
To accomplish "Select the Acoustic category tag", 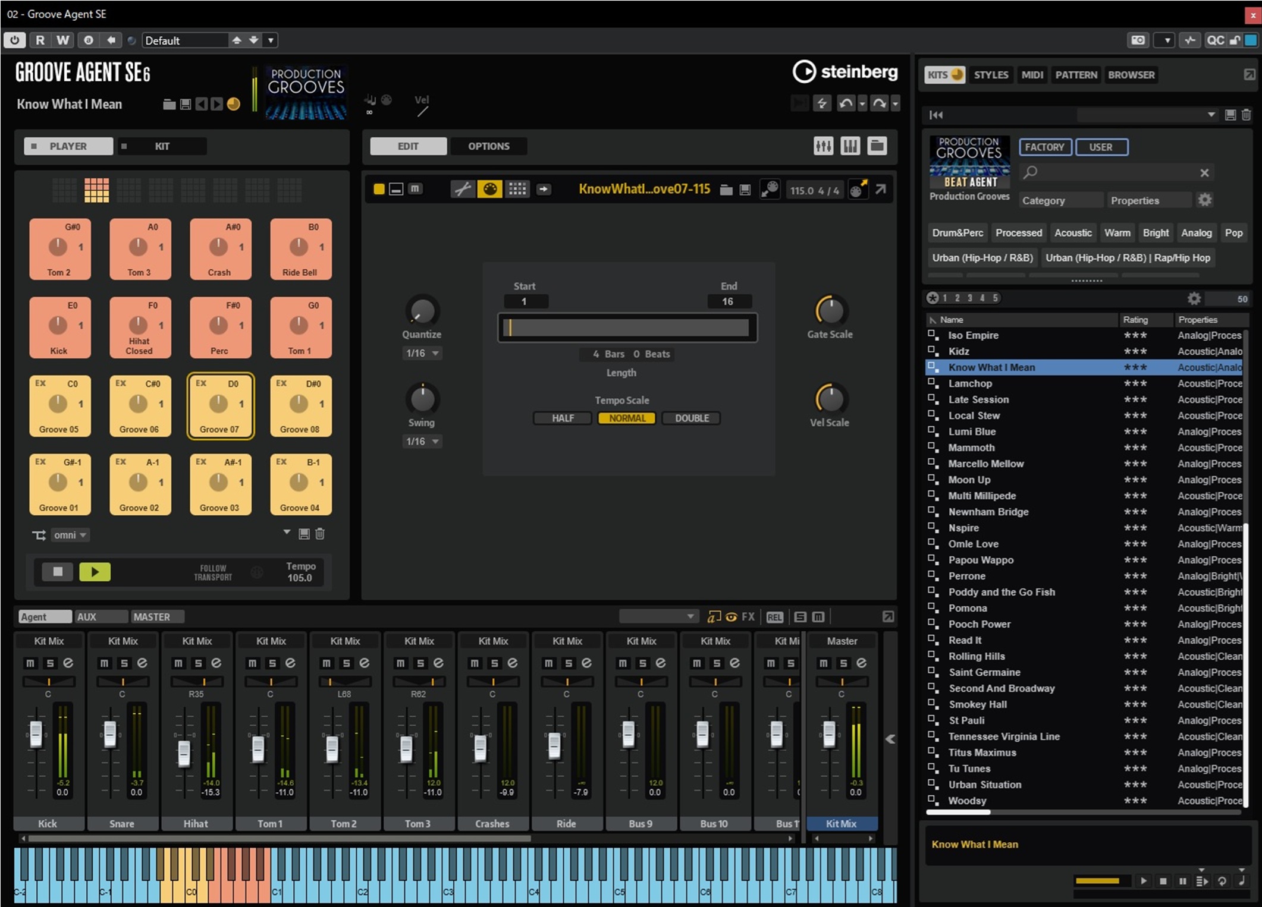I will click(1072, 233).
